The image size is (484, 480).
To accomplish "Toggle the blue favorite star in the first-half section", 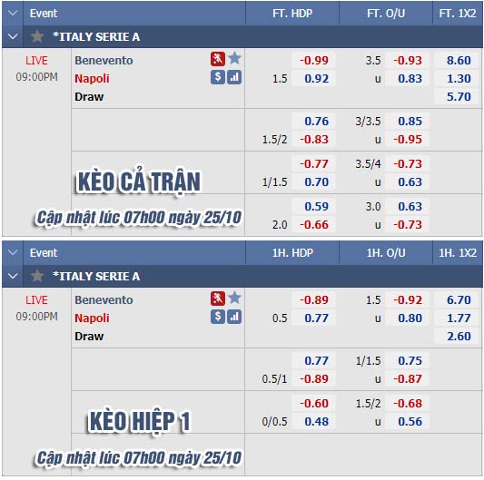I will pos(235,298).
